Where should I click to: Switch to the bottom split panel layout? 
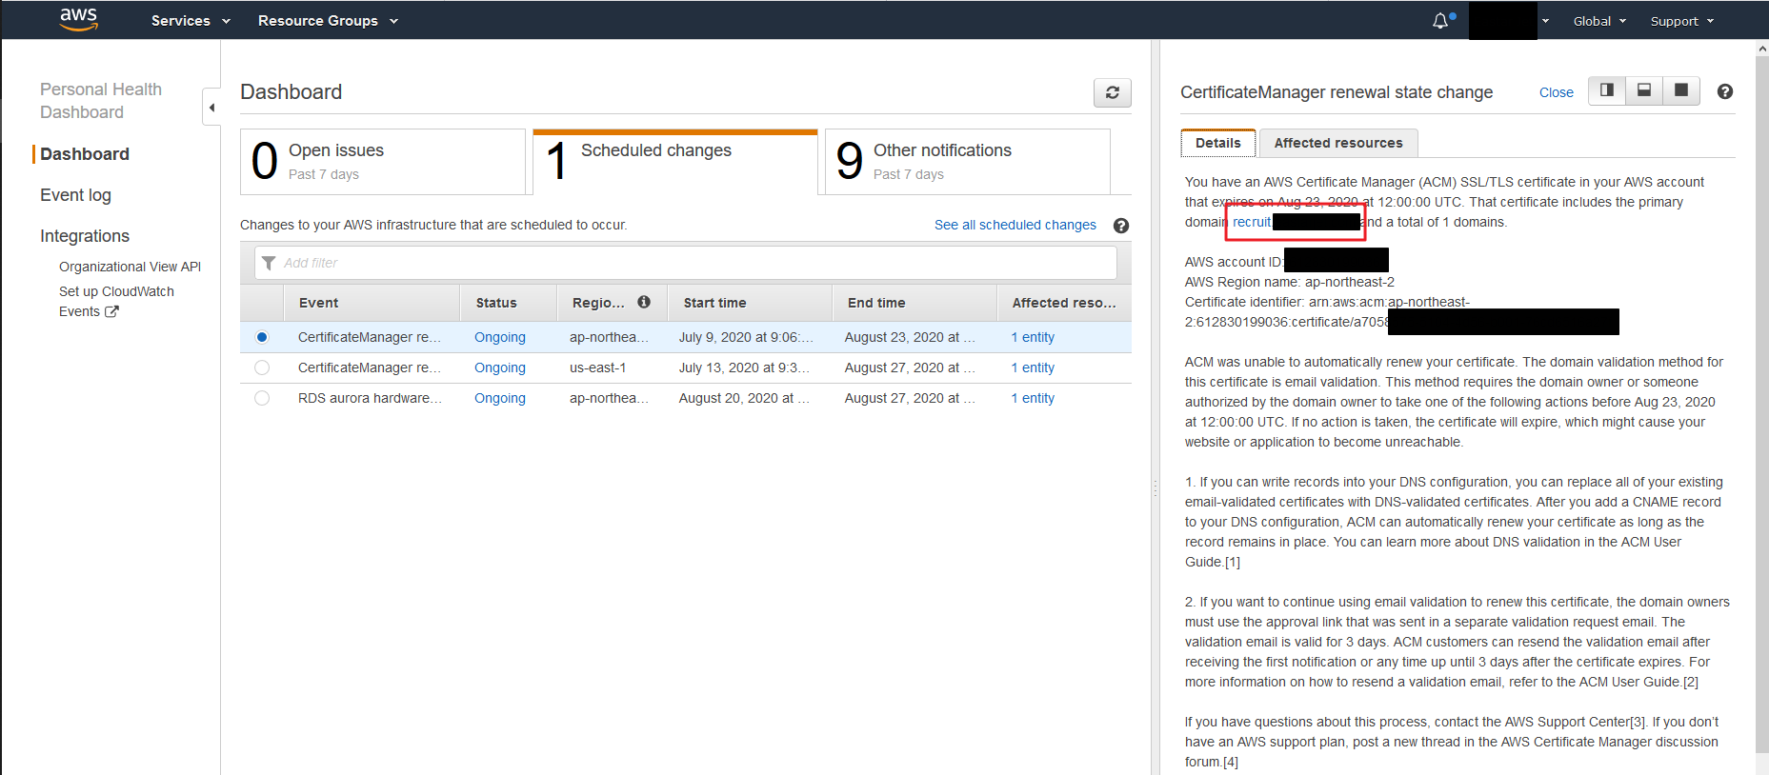pyautogui.click(x=1644, y=90)
